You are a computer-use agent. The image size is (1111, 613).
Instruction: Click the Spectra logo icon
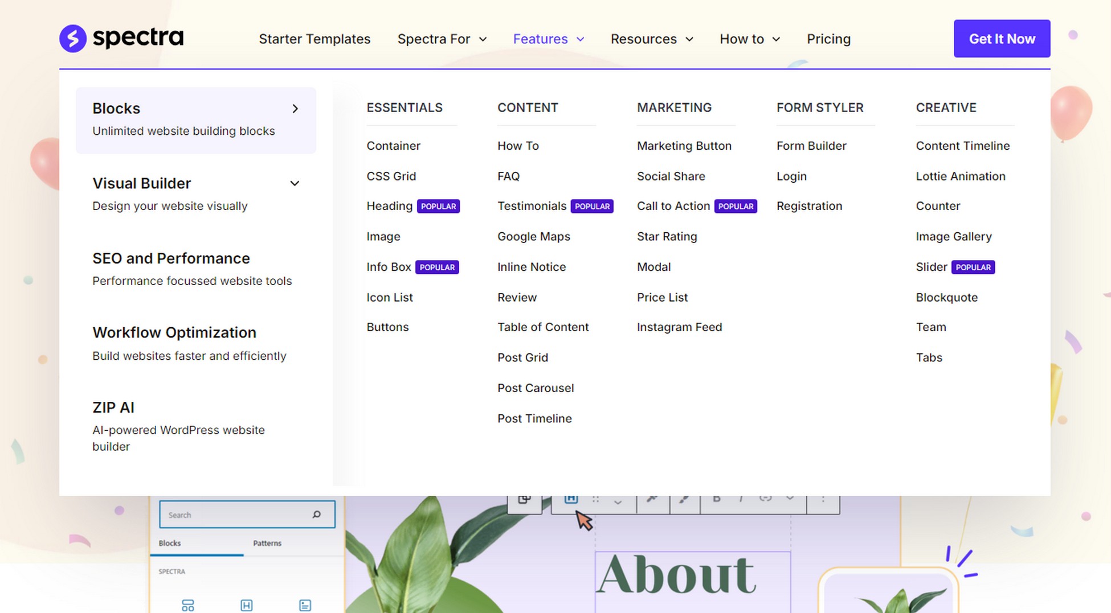tap(73, 39)
